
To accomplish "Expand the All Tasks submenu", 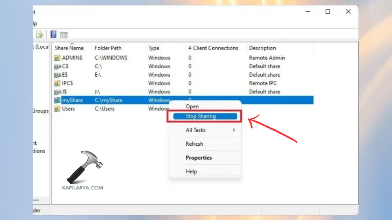I will [x=195, y=130].
